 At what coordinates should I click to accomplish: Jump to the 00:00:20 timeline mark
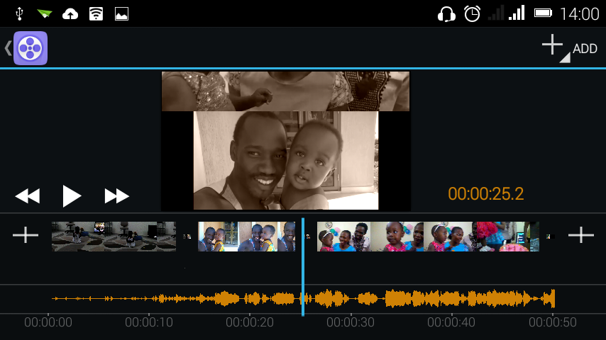click(x=250, y=322)
